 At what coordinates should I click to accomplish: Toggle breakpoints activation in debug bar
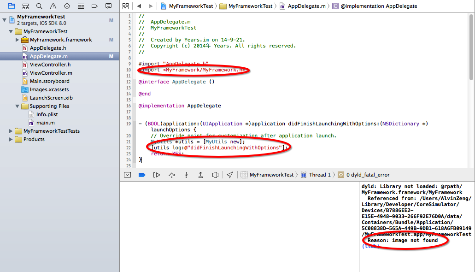(142, 175)
